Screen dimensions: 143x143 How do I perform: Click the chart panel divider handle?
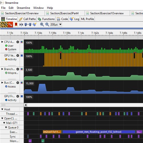[x=3, y=105]
